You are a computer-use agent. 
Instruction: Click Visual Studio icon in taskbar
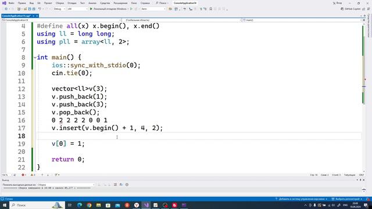pos(146,205)
